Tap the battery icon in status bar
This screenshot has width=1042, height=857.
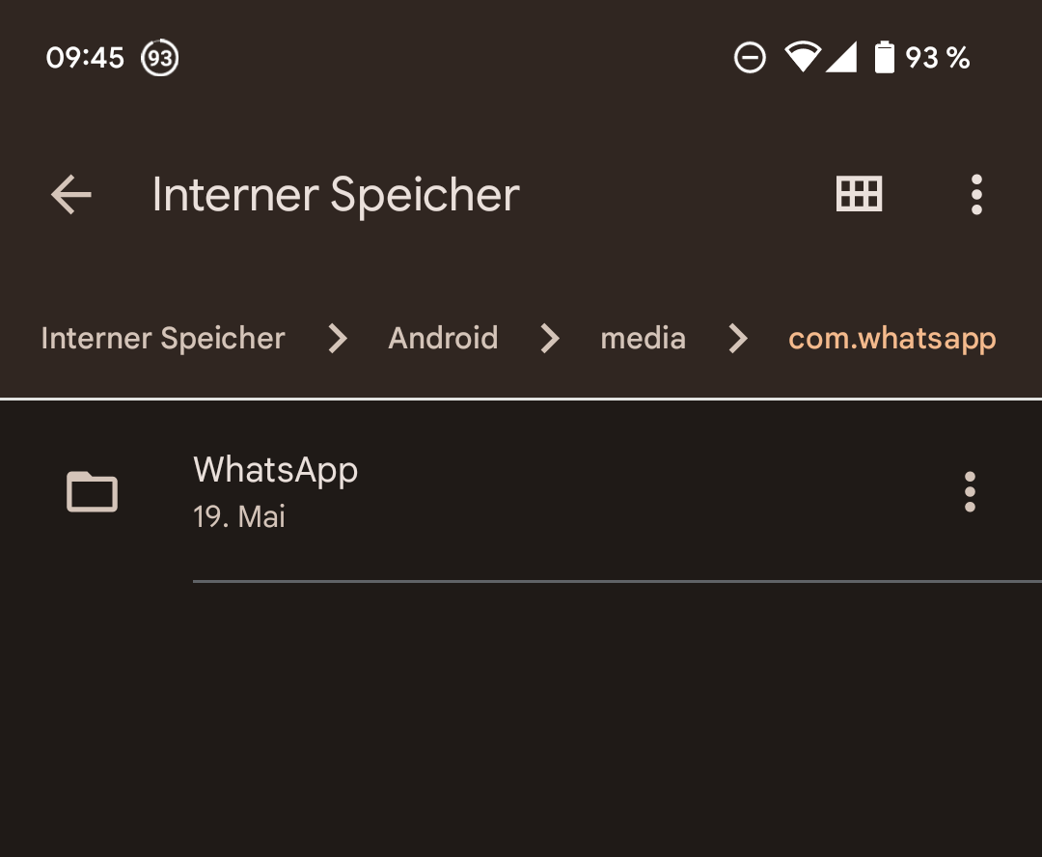click(884, 58)
